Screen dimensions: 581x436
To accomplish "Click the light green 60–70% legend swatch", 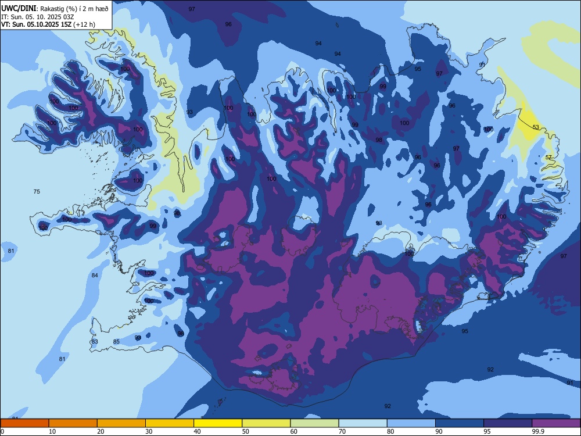I will point(314,423).
